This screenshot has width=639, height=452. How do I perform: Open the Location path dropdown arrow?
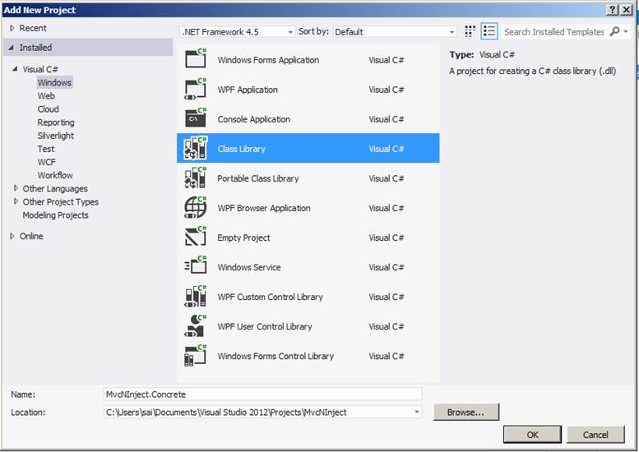point(416,412)
